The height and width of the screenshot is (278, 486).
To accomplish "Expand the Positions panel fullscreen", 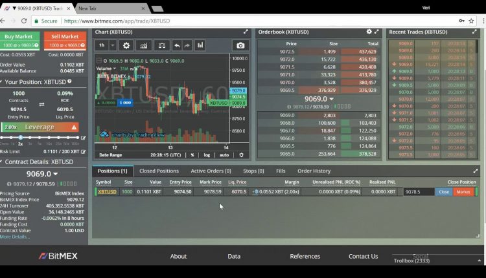I will (x=476, y=171).
